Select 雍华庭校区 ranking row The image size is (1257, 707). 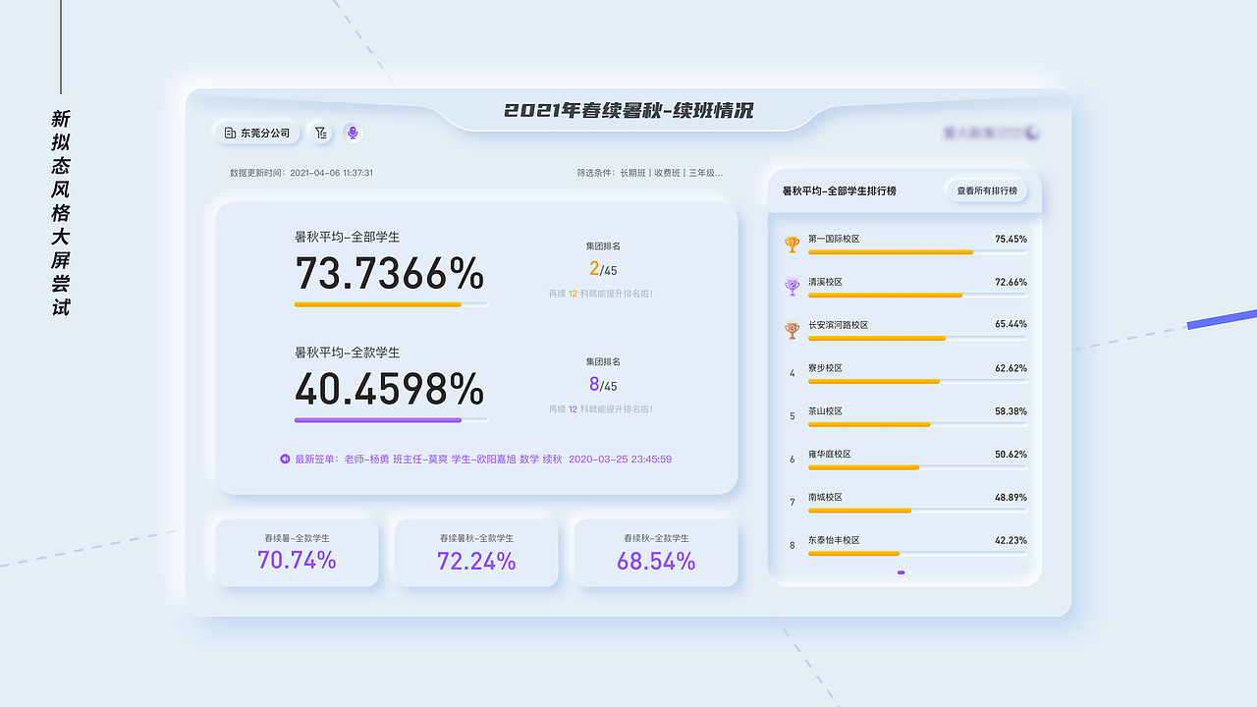(x=905, y=461)
